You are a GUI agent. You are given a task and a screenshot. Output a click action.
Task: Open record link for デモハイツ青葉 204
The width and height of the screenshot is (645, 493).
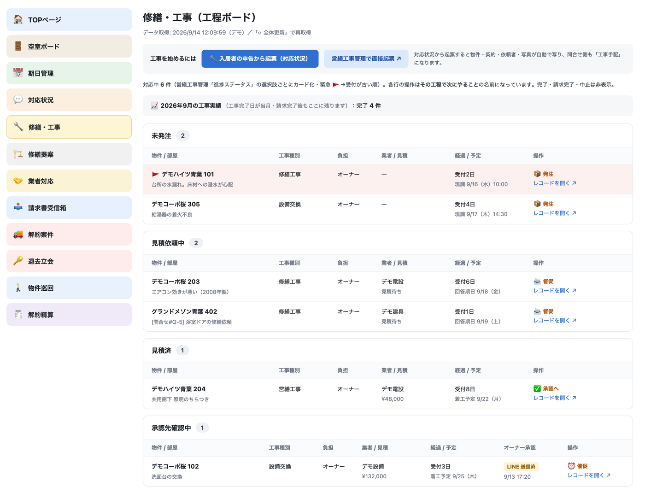tap(555, 398)
